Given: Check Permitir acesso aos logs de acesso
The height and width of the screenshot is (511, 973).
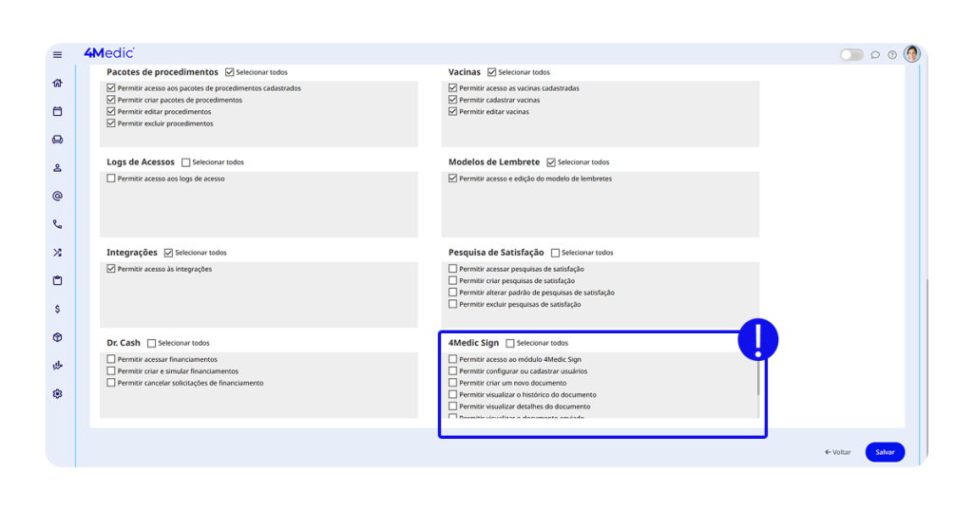Looking at the screenshot, I should click(111, 179).
